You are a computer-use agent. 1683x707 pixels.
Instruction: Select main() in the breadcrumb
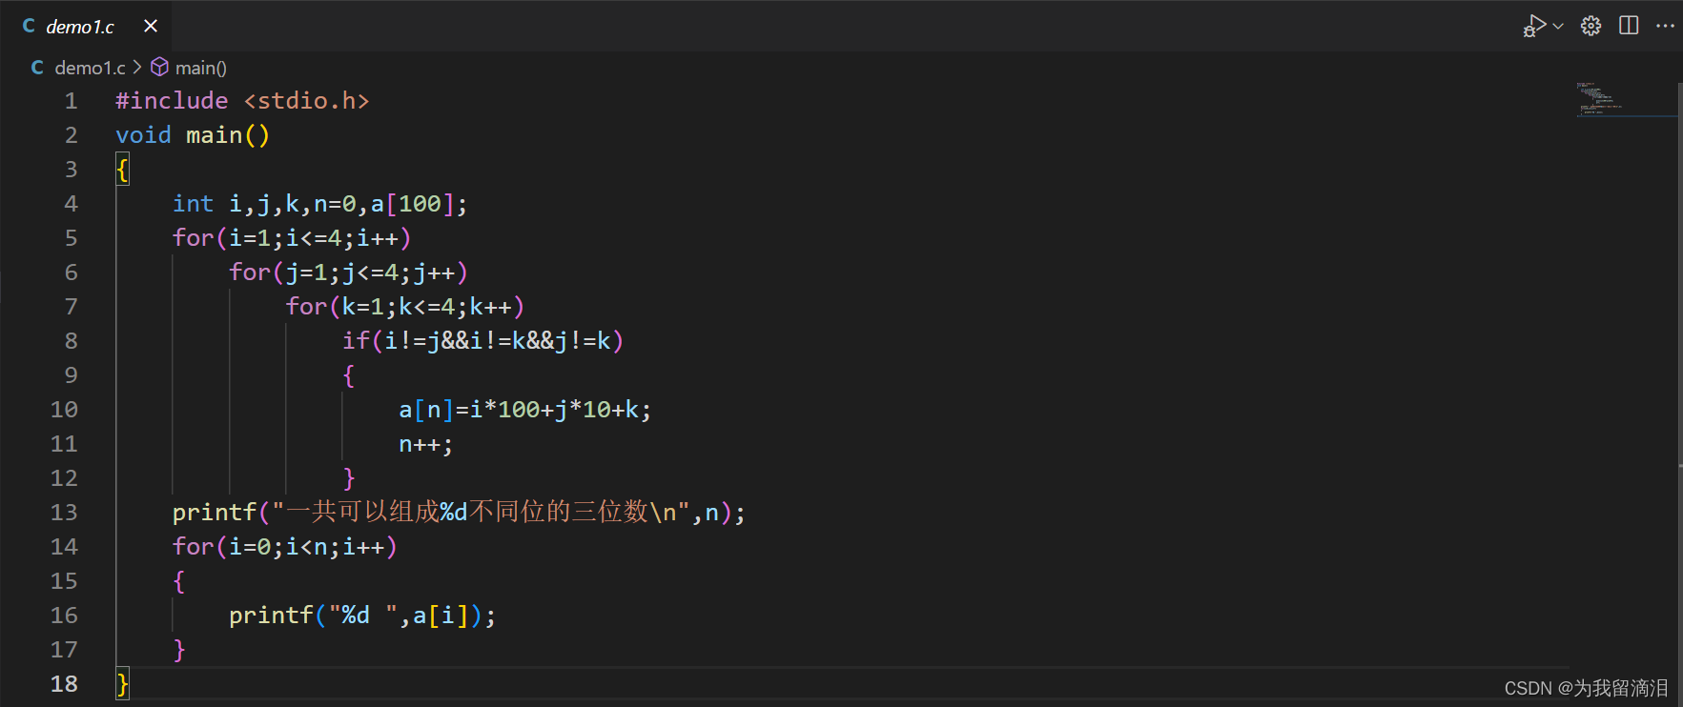pyautogui.click(x=201, y=68)
